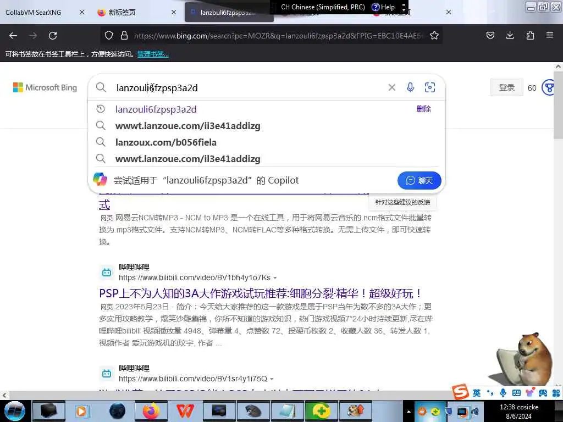
Task: Click the padlock site security icon
Action: (124, 36)
